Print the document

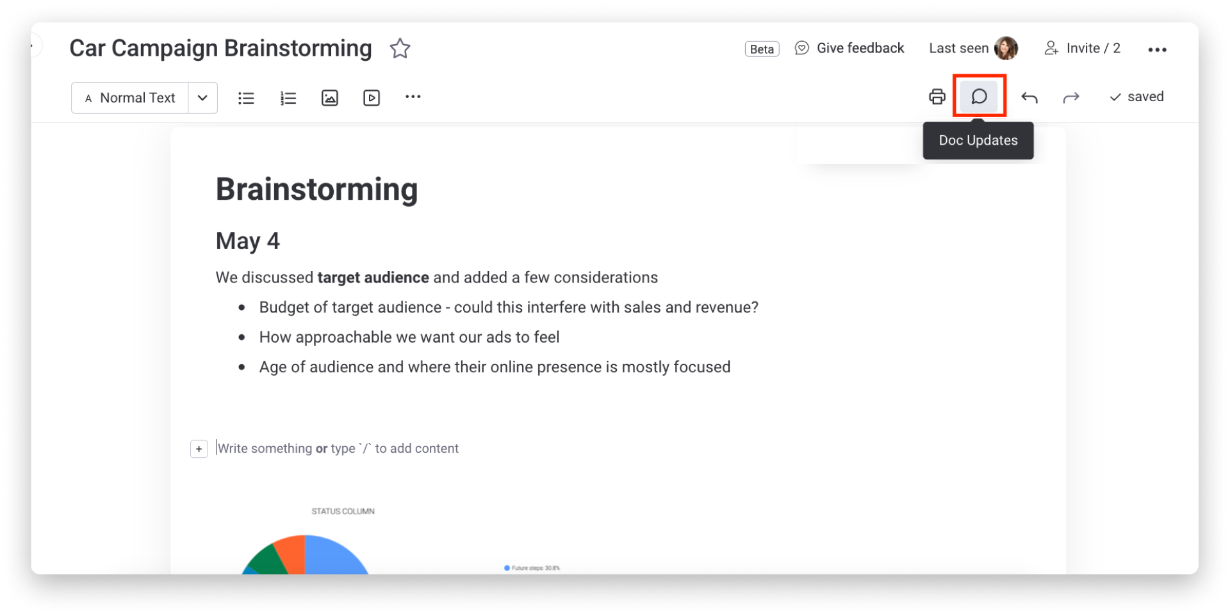937,97
